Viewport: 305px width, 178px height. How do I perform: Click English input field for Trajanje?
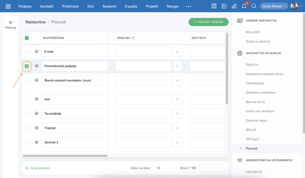[x=143, y=128]
